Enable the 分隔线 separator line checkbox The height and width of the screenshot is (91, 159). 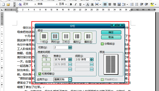(x=102, y=44)
